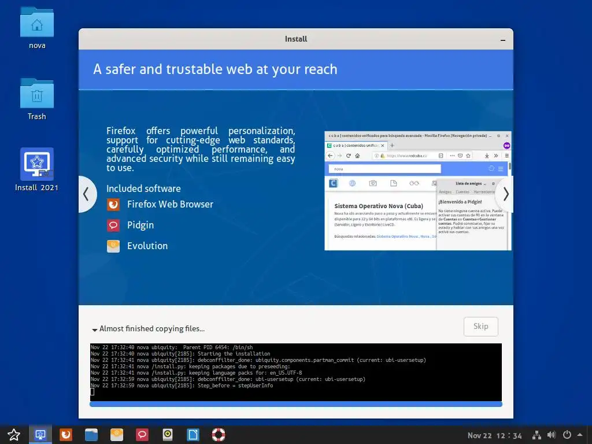Click the slide title 'A safer and trustable web'
Screen dimensions: 592x444
click(x=215, y=69)
